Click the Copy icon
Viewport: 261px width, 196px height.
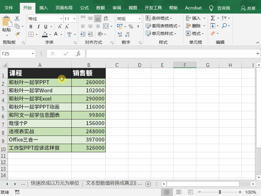click(x=17, y=26)
